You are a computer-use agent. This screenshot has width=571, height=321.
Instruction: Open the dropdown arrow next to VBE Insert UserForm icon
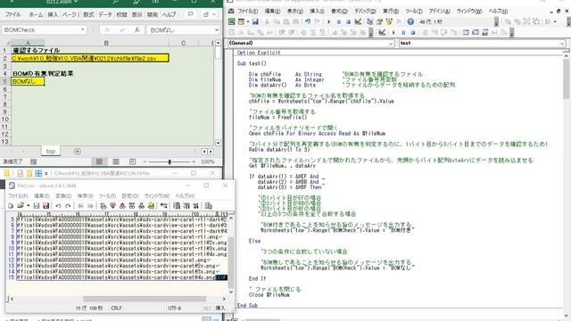248,21
